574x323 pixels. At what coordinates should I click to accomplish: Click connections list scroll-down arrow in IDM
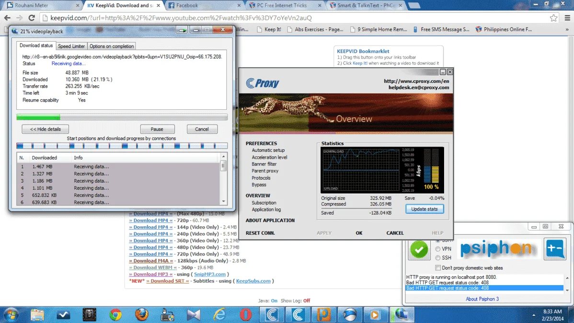click(223, 201)
